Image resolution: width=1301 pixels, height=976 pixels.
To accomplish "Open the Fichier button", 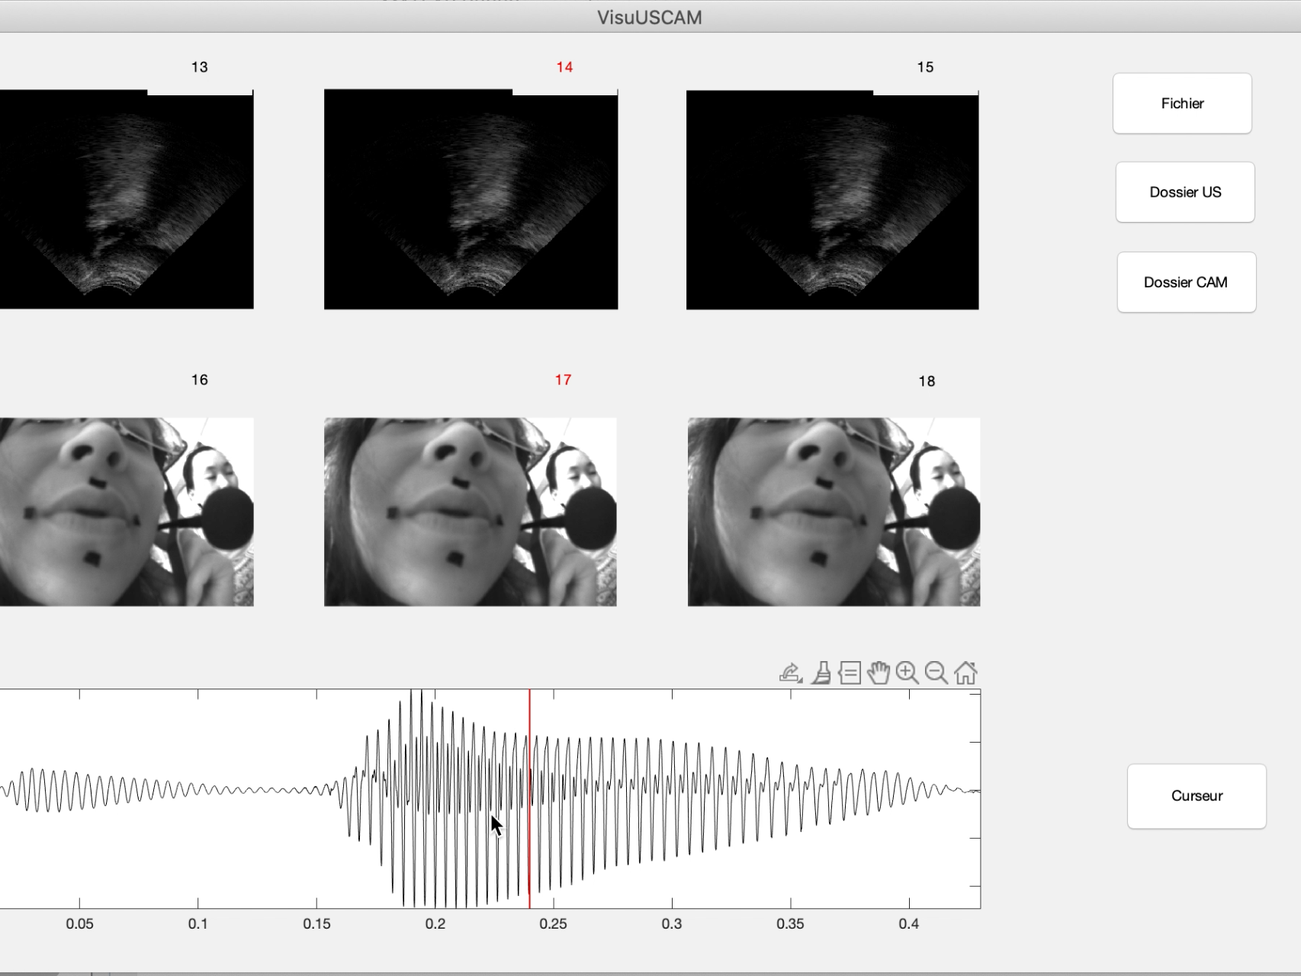I will (1182, 103).
